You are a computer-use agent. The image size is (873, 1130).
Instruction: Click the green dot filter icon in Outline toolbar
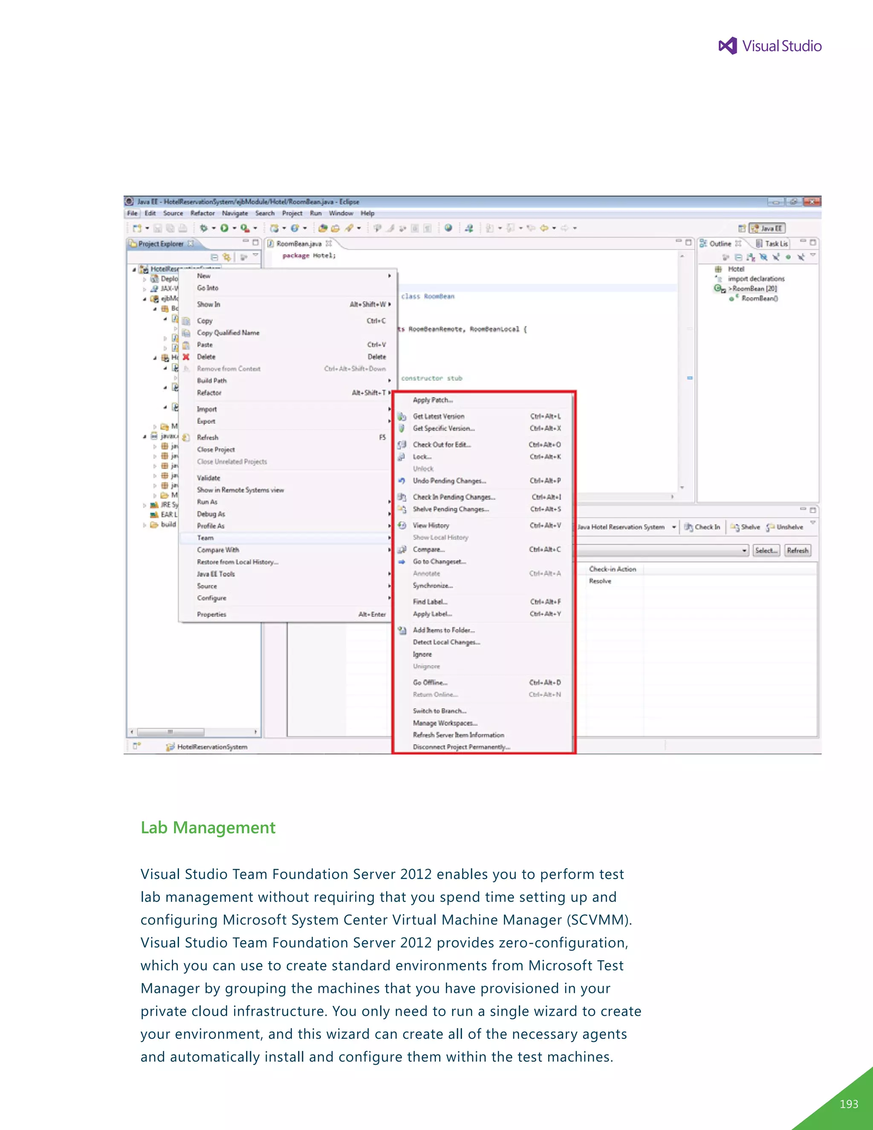(788, 257)
